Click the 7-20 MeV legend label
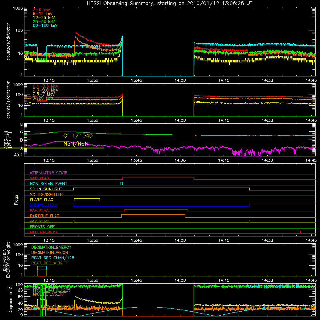This screenshot has height=320, width=320. click(43, 98)
